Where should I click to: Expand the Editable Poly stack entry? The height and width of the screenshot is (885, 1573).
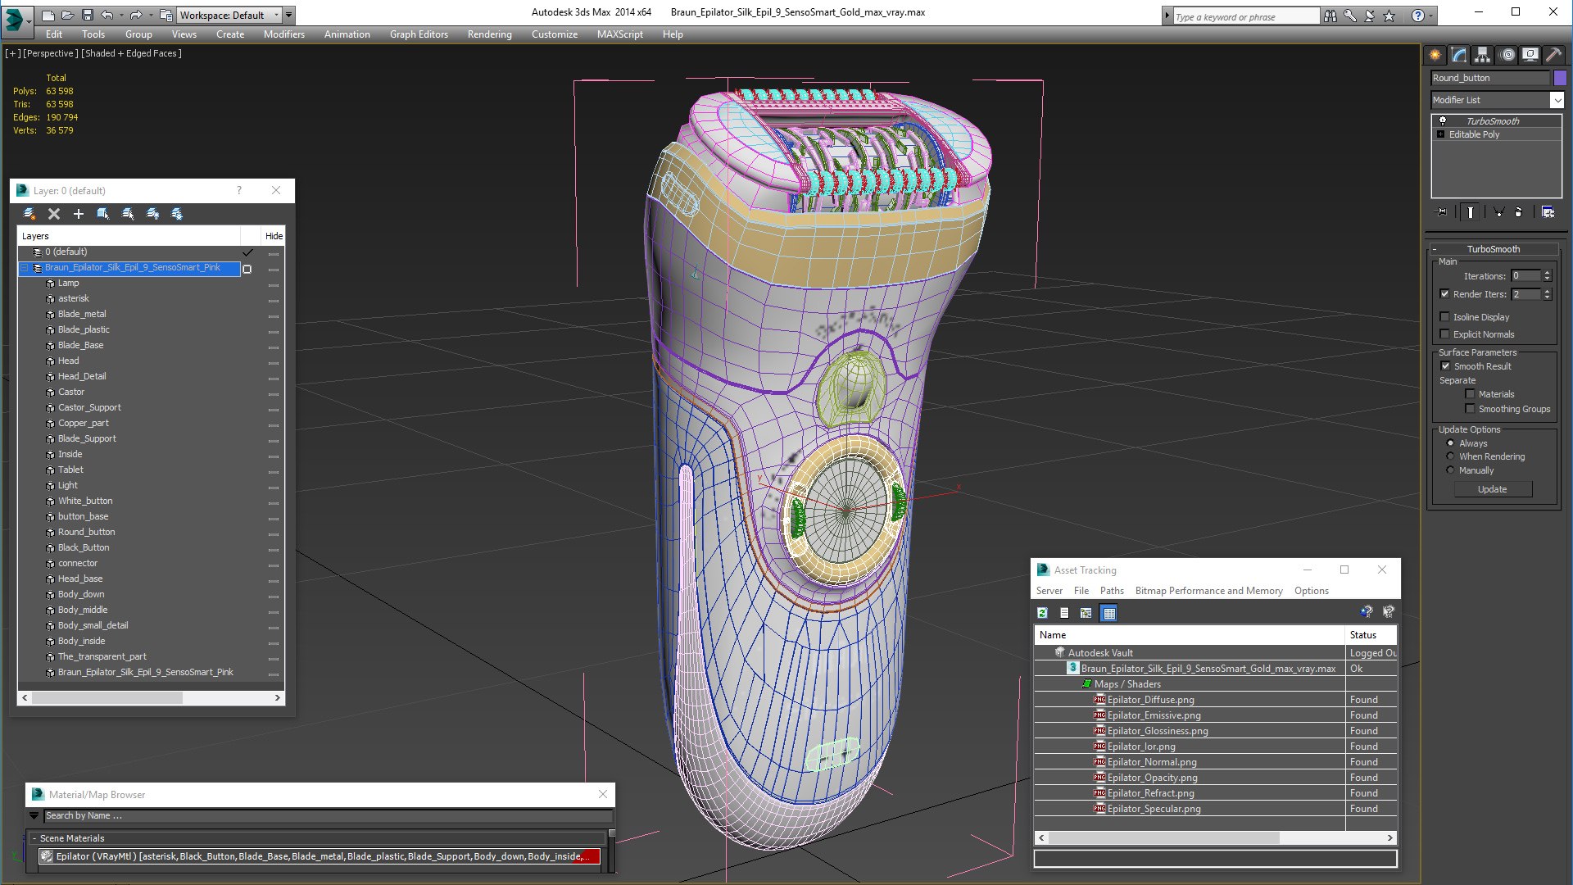tap(1440, 134)
